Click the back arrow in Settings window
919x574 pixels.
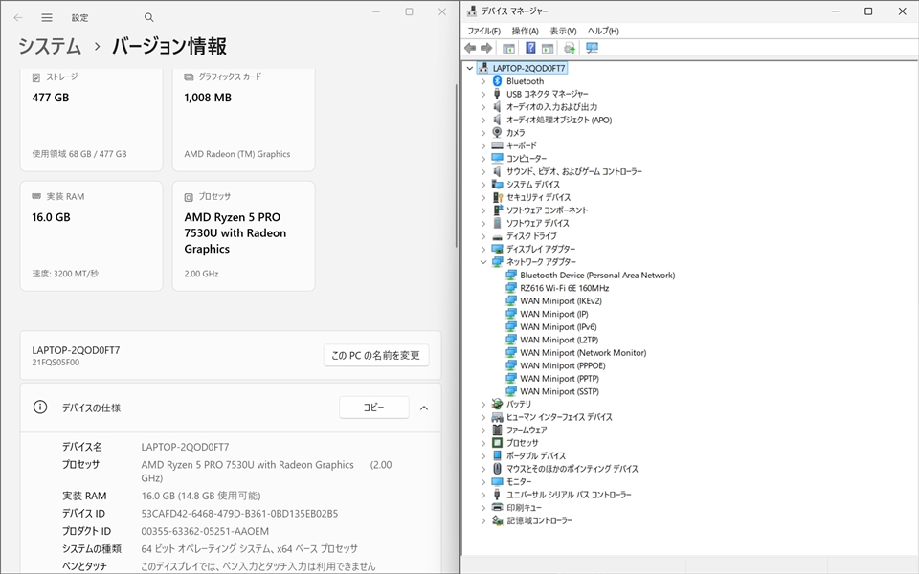click(x=18, y=17)
